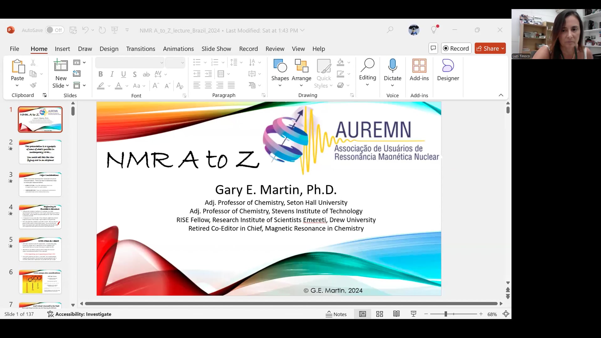Open the slide Layout dropdown
The image size is (601, 338).
79,63
